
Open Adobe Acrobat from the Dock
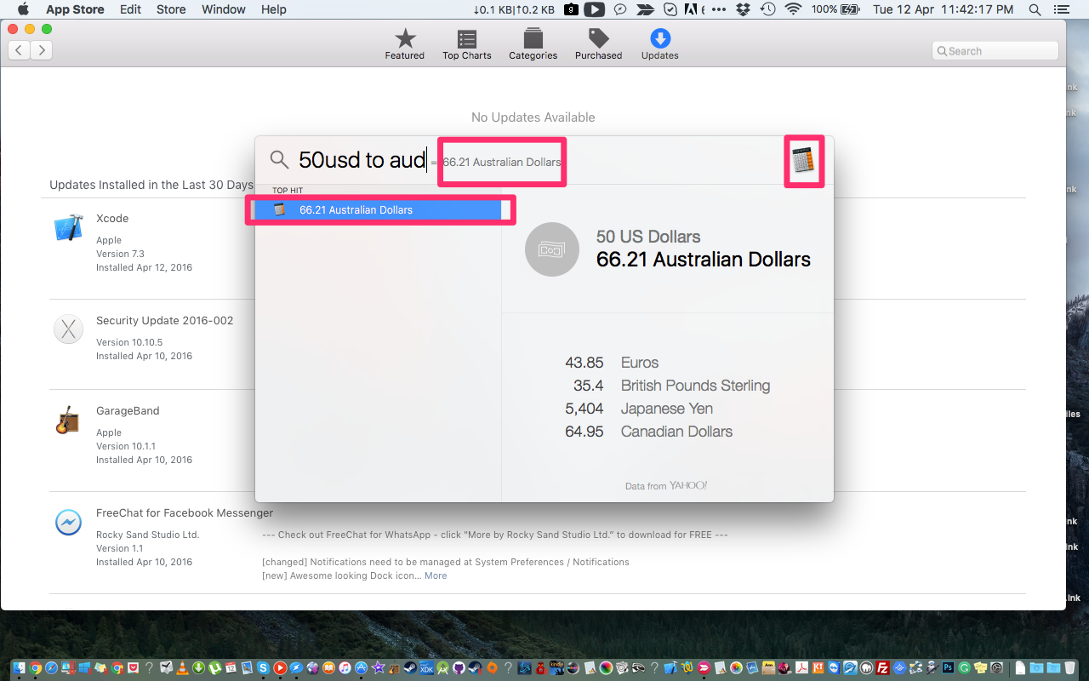(801, 668)
